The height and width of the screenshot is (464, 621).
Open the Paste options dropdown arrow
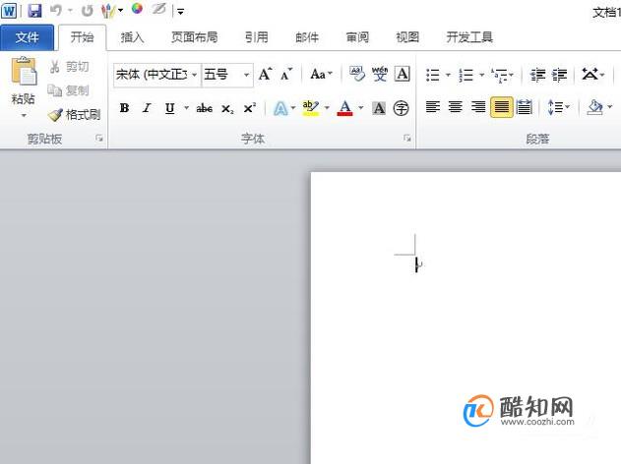[x=24, y=115]
